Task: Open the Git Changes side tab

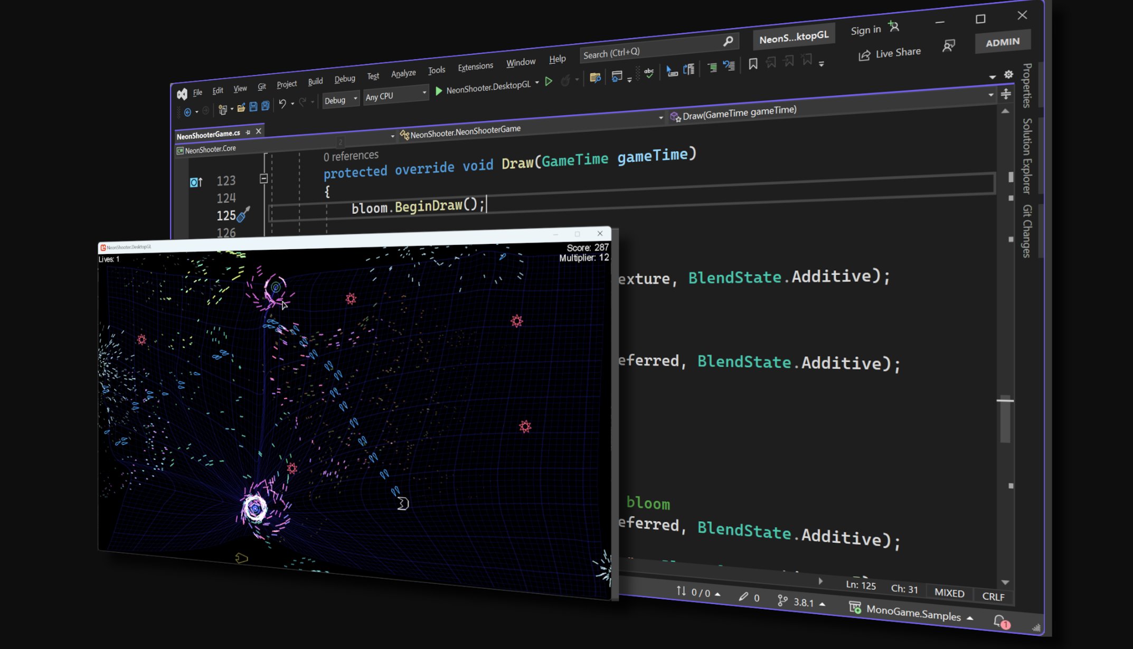Action: (x=1027, y=231)
